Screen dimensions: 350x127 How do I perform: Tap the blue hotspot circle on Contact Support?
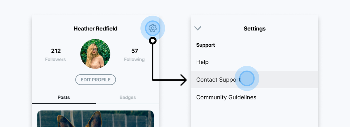(x=247, y=78)
